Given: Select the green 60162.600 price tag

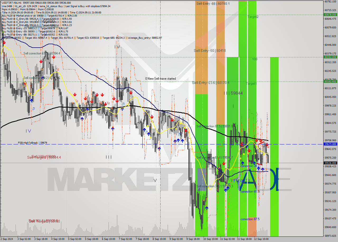Looking at the screenshot, I should [330, 81].
